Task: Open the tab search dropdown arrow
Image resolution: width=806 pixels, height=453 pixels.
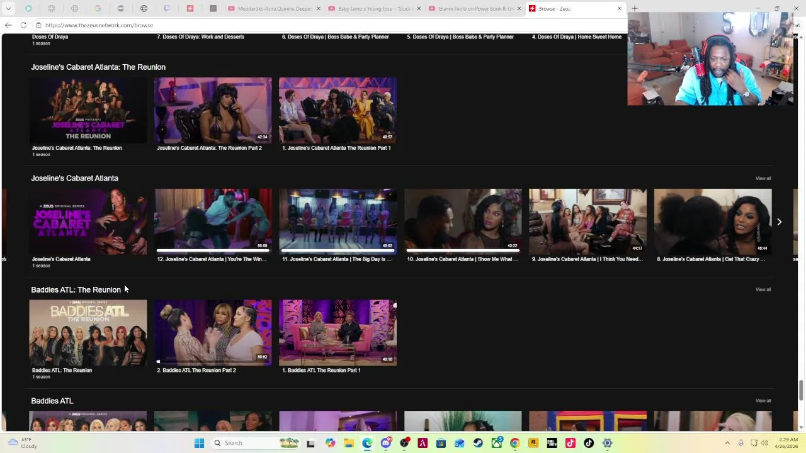Action: coord(8,9)
